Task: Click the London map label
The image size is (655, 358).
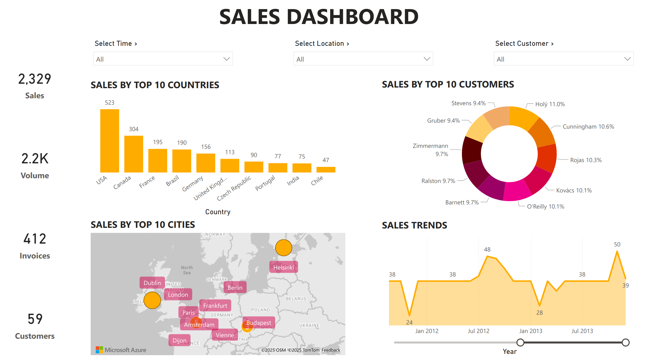Action: point(178,294)
